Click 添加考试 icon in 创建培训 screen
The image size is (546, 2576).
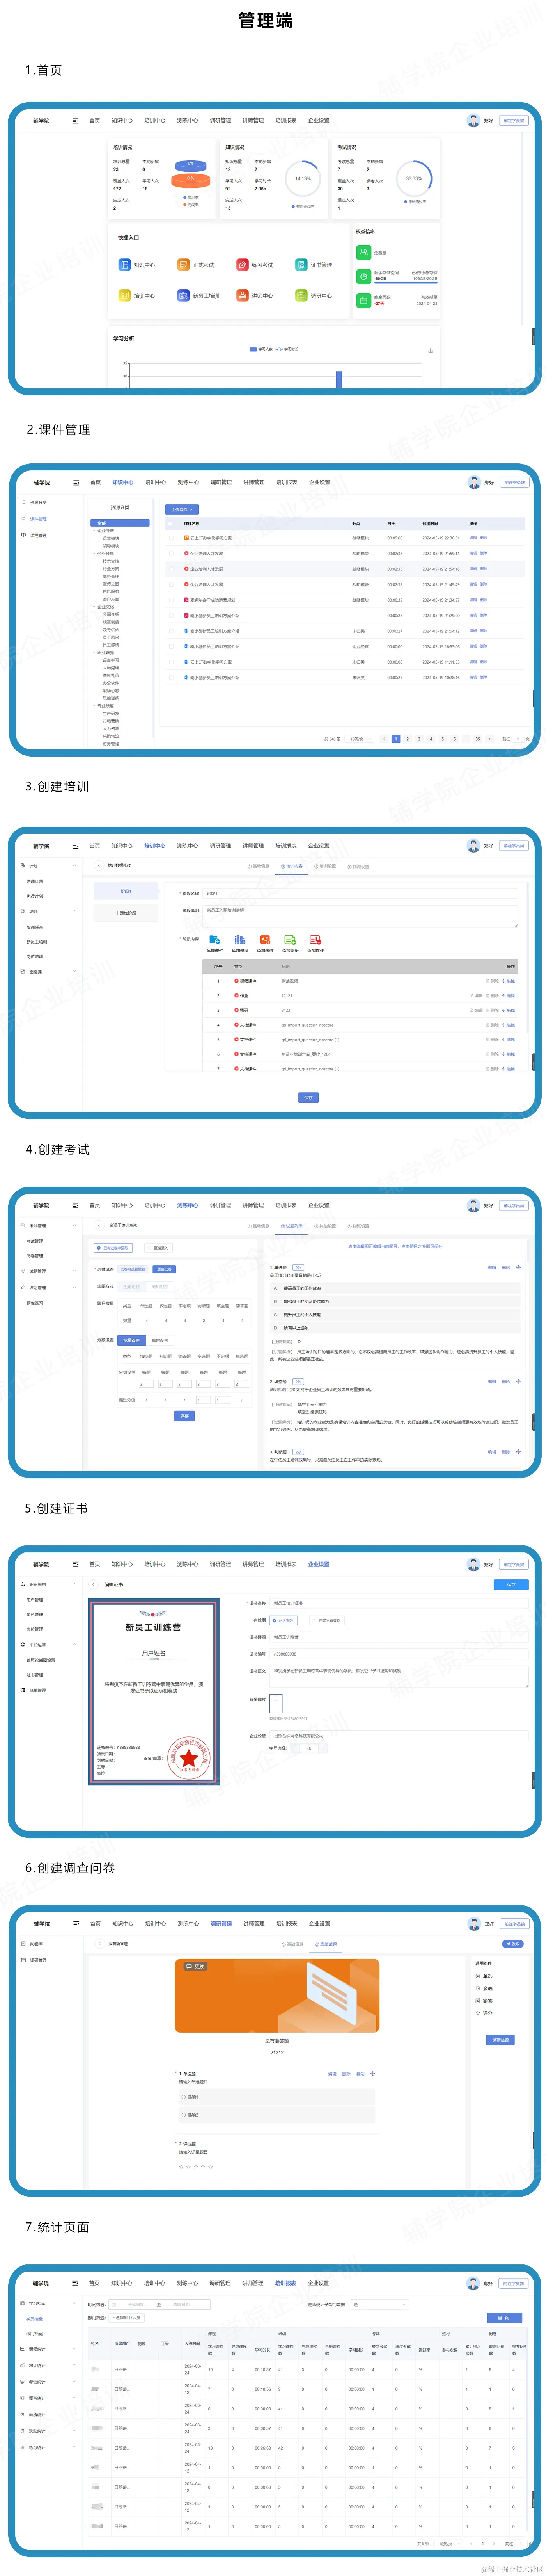coord(264,940)
